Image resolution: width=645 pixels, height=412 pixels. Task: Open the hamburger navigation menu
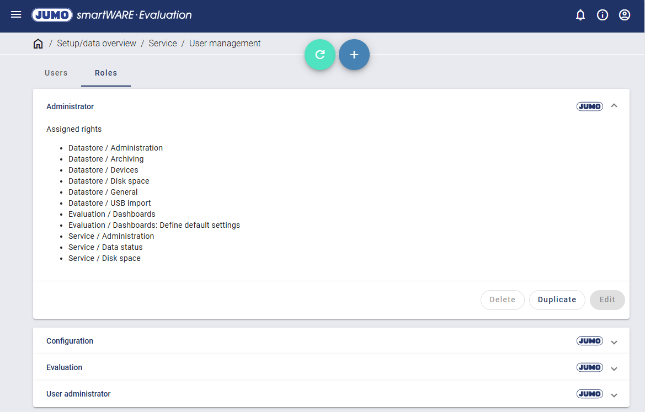(x=16, y=15)
